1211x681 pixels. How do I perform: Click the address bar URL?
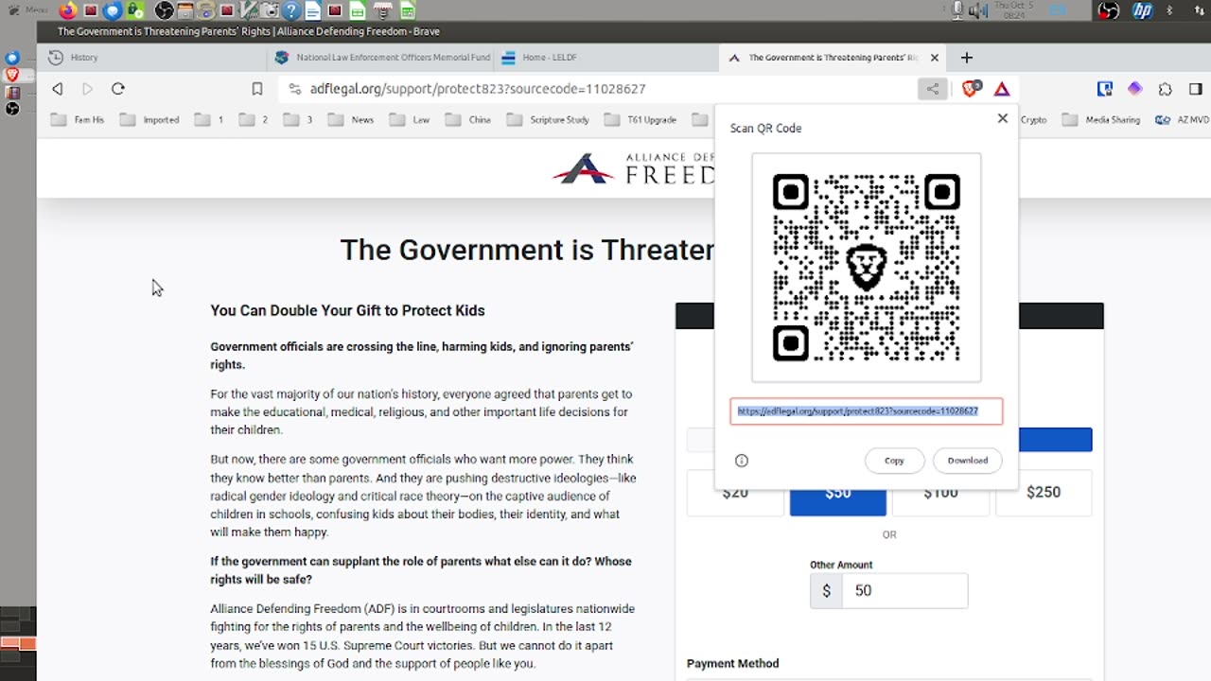click(x=478, y=89)
